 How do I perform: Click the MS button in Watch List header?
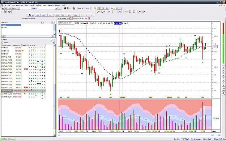(x=42, y=22)
